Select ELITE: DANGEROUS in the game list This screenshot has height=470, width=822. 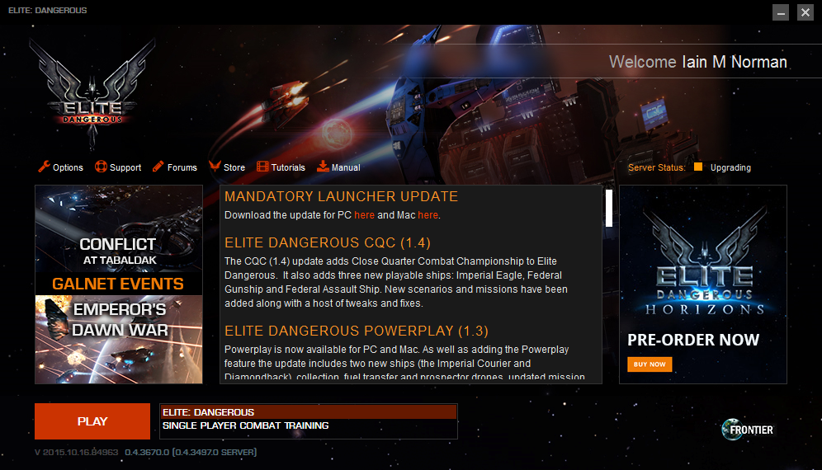click(309, 411)
